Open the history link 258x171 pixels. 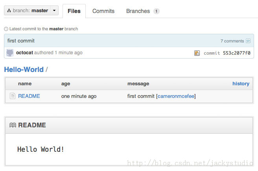(x=241, y=83)
